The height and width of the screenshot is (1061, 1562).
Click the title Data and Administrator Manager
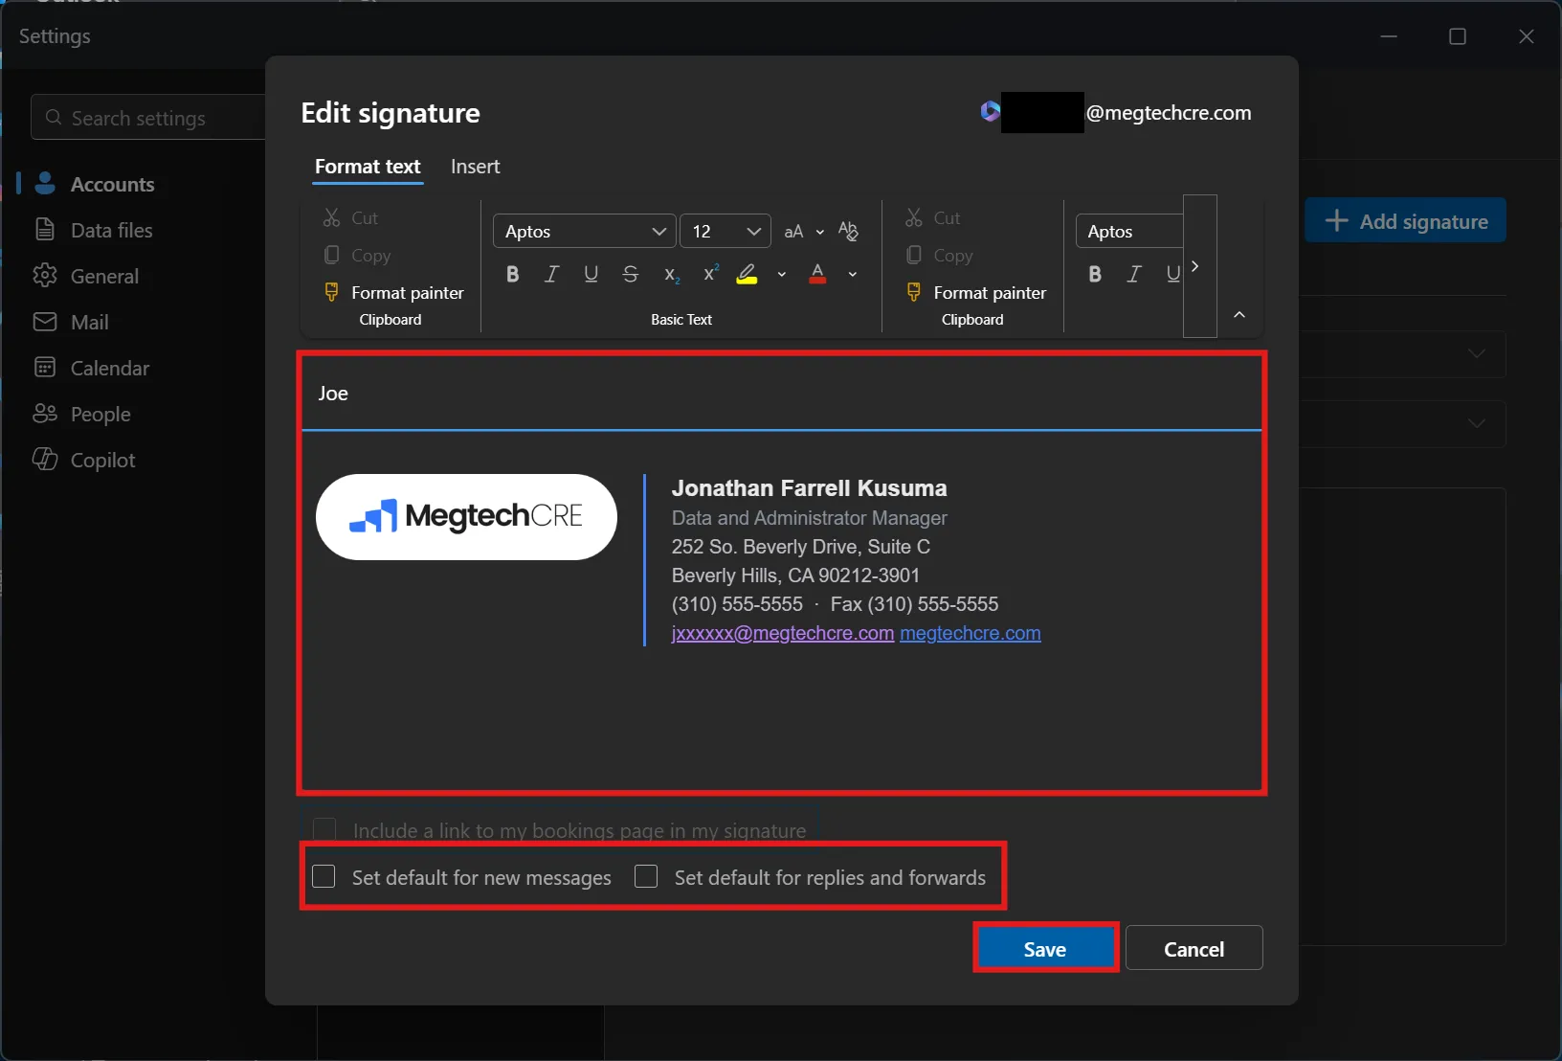[x=809, y=518]
